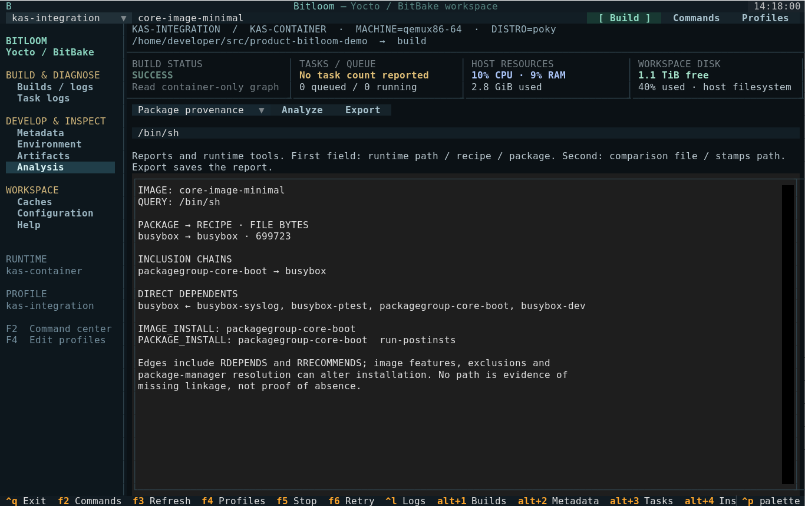The height and width of the screenshot is (506, 805).
Task: Click F4 Edit profiles shortcut in sidebar
Action: coord(55,340)
